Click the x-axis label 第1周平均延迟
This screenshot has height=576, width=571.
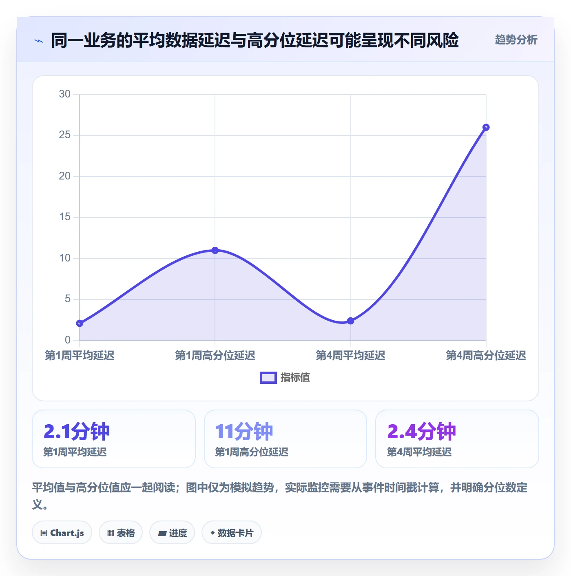click(80, 356)
